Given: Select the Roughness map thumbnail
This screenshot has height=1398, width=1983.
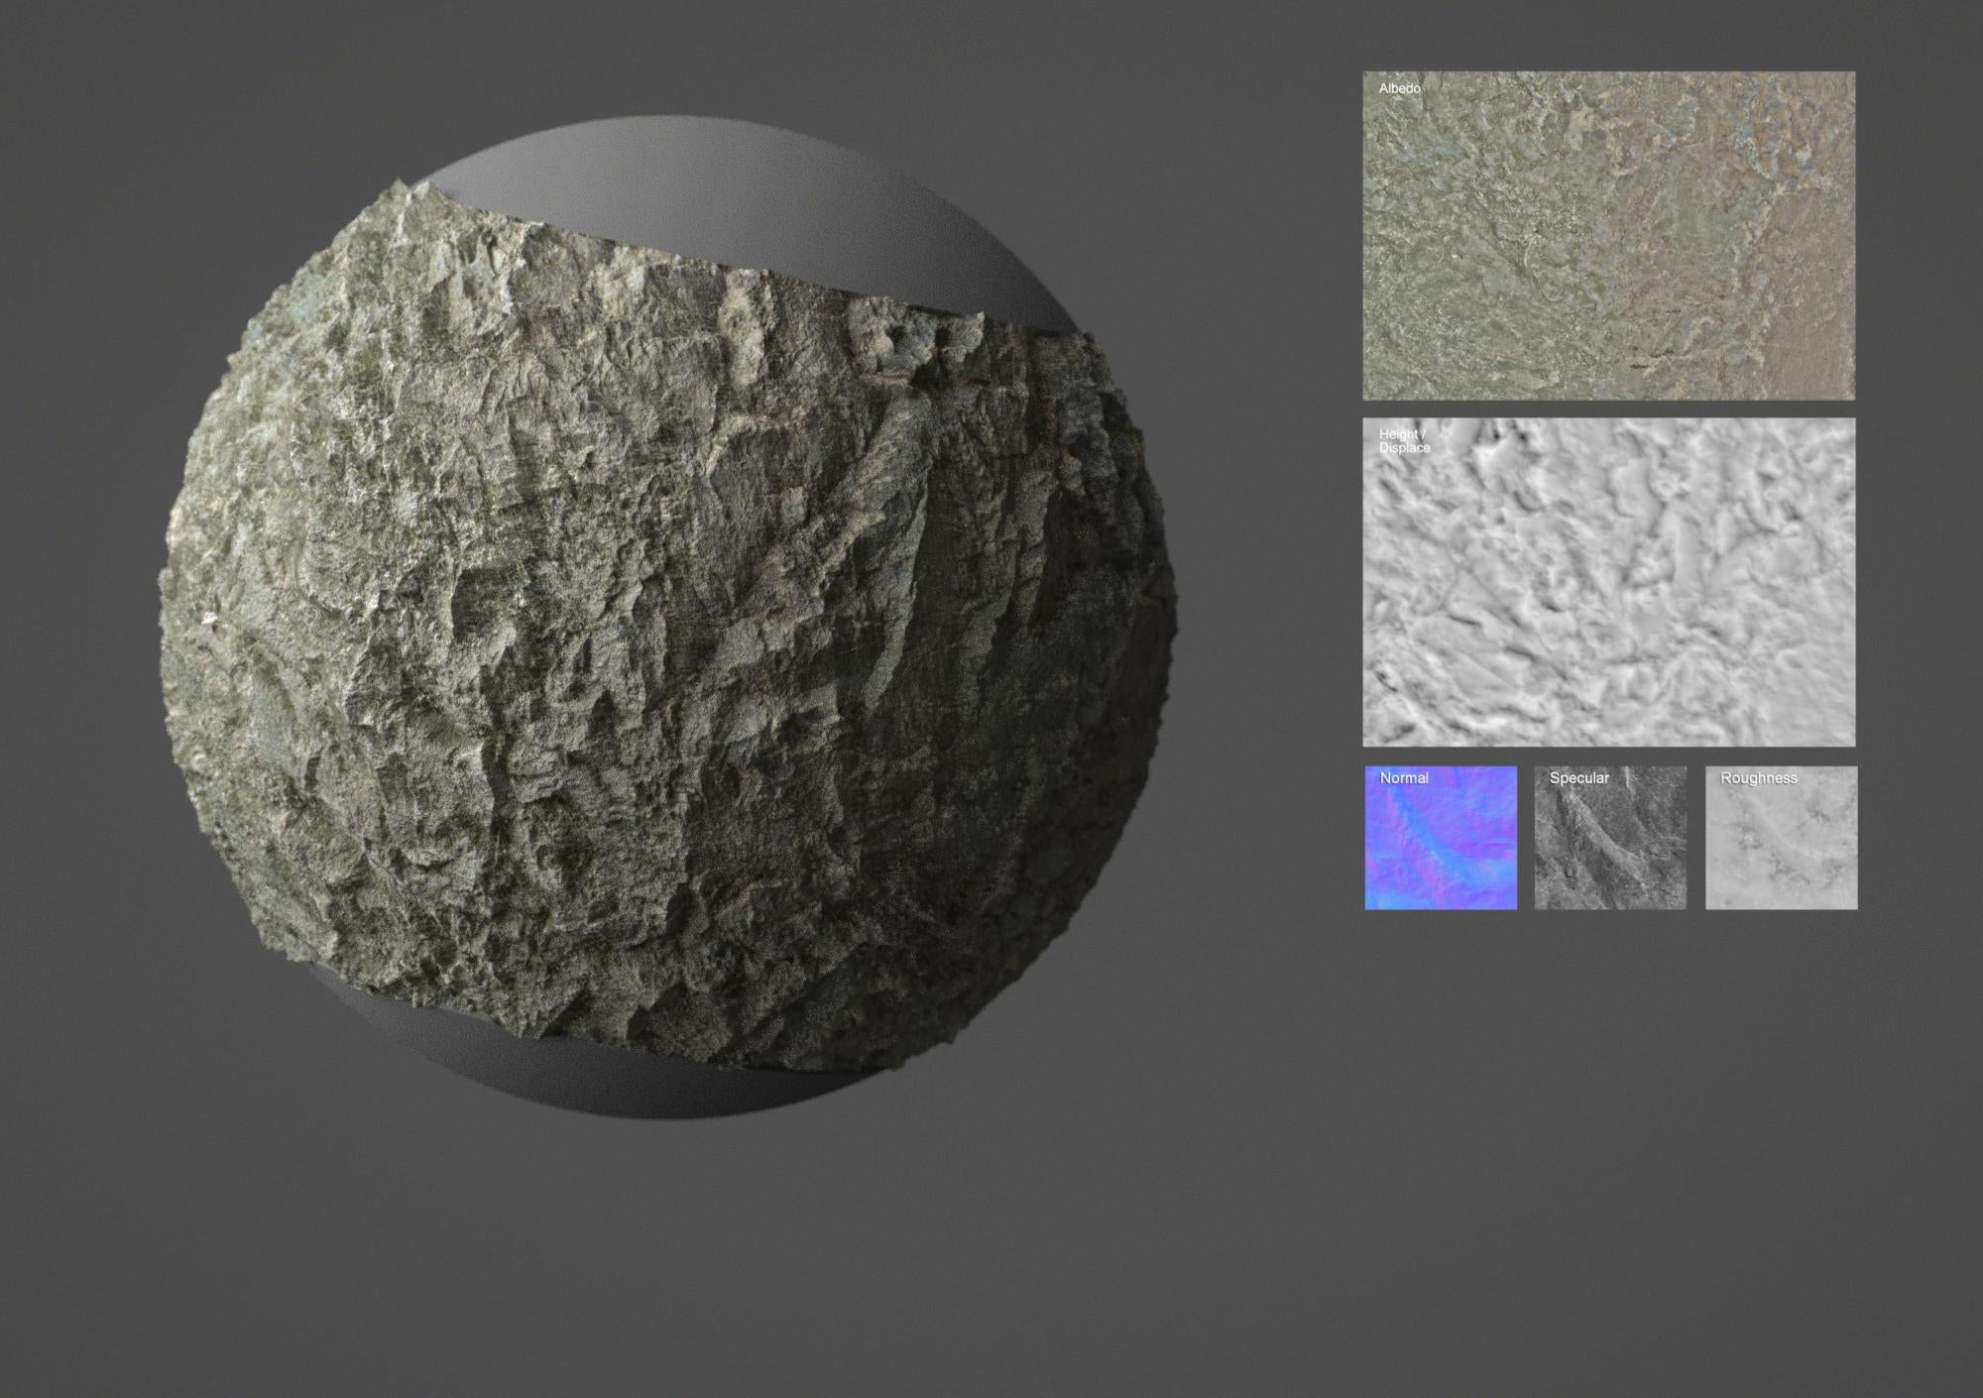Looking at the screenshot, I should click(1781, 838).
